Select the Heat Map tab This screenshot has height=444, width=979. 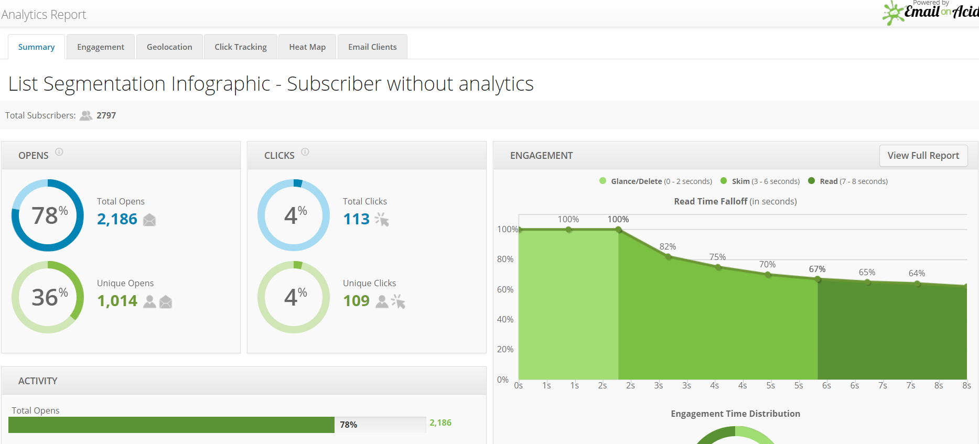pos(307,47)
